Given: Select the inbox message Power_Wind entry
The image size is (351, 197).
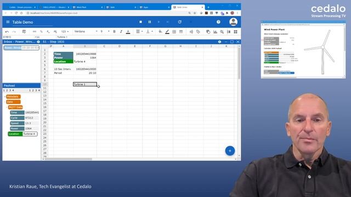Looking at the screenshot, I should (21, 48).
